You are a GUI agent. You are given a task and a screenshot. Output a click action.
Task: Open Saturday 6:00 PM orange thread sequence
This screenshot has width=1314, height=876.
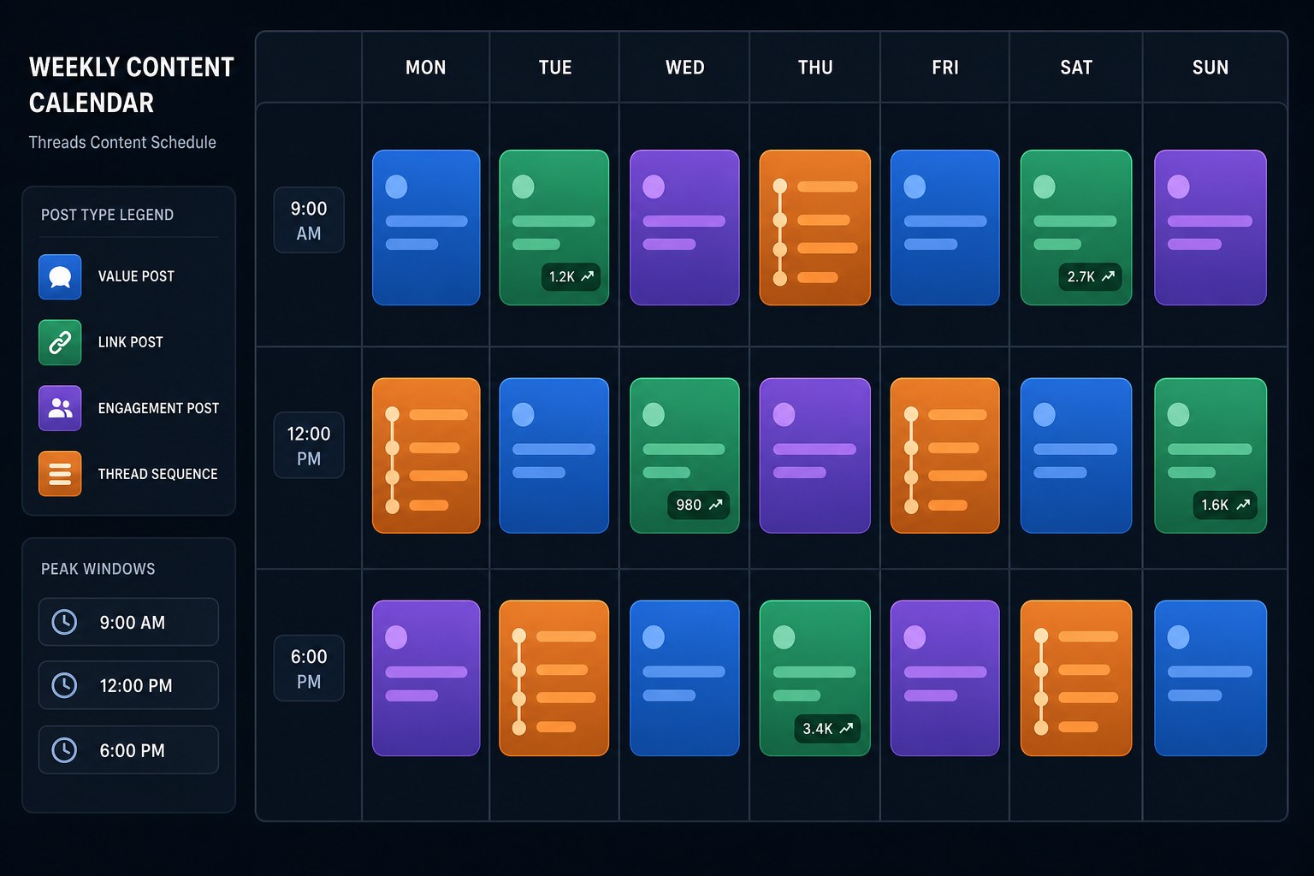[1076, 678]
